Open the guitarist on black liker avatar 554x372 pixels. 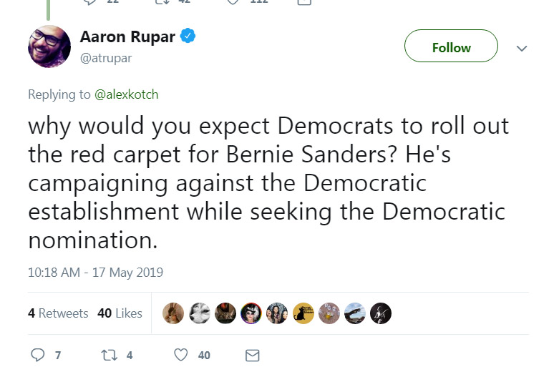tap(381, 313)
